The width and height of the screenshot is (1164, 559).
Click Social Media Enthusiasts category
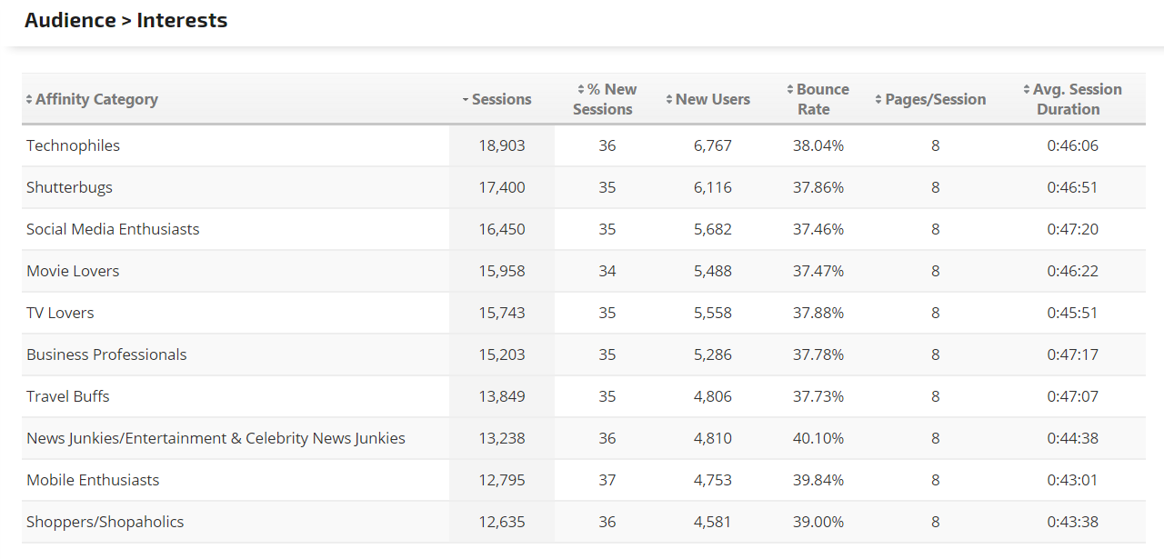click(x=113, y=229)
